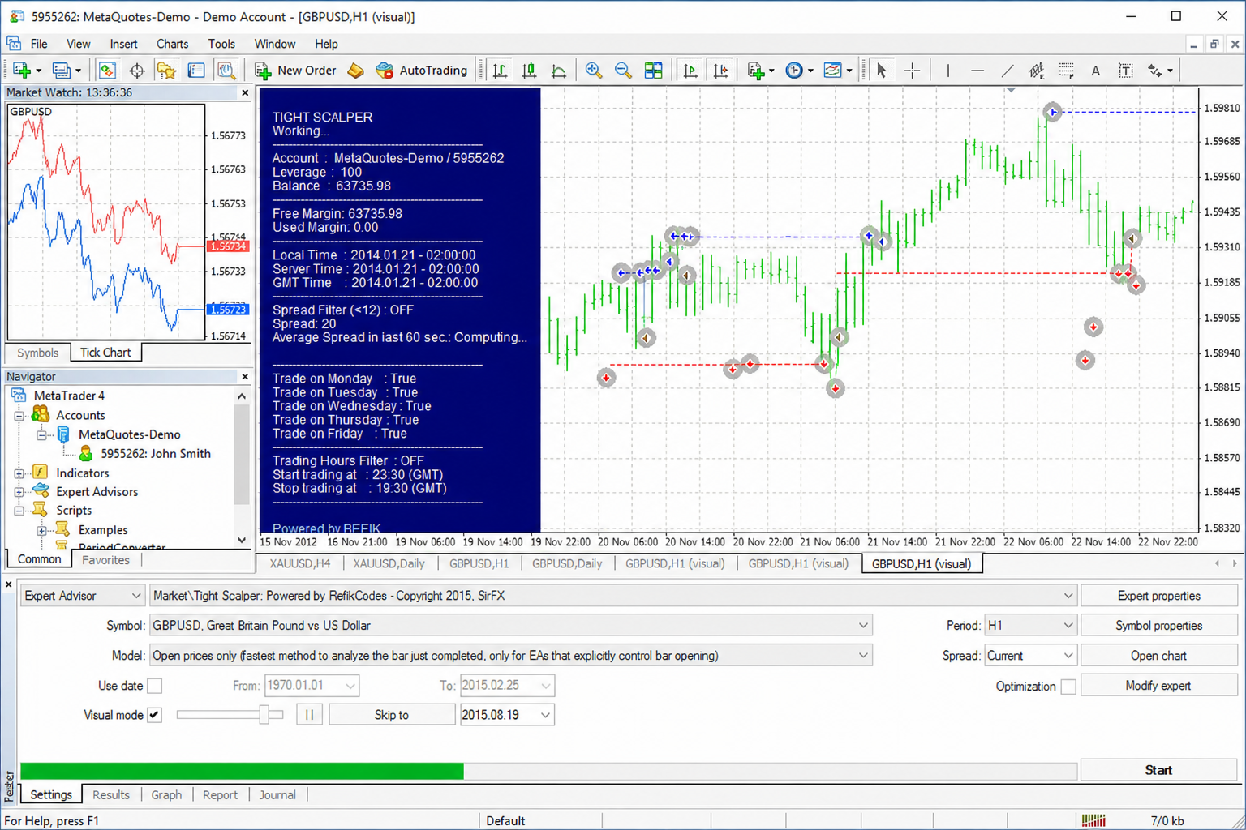This screenshot has height=830, width=1246.
Task: Switch chart to Line Chart icon
Action: [x=559, y=71]
